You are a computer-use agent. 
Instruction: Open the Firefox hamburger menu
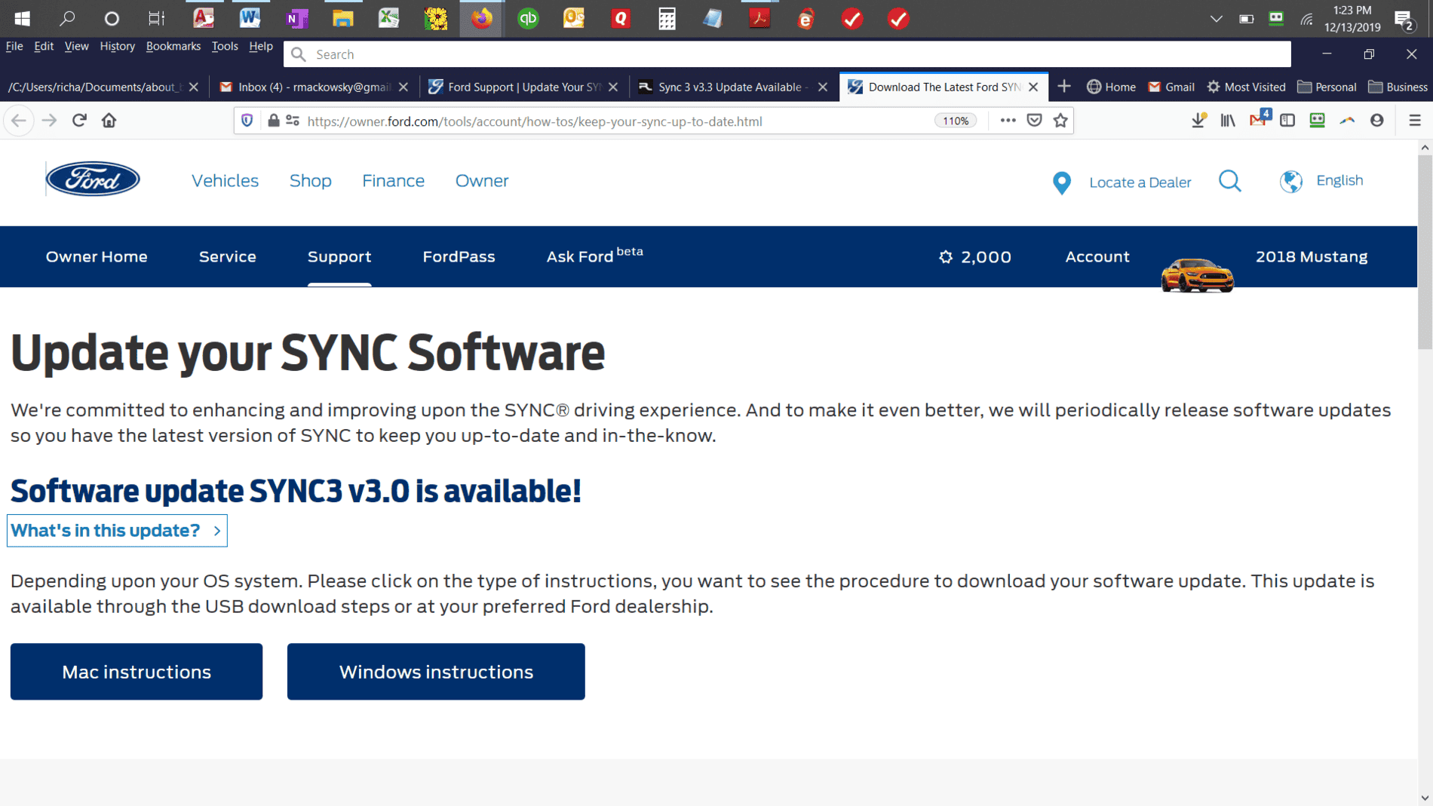(x=1415, y=121)
